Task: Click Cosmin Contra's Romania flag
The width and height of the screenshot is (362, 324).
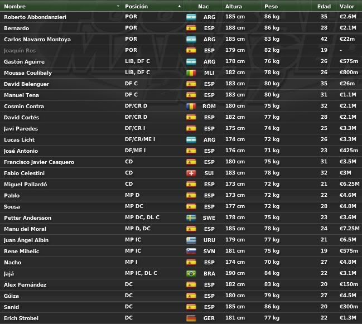Action: [191, 107]
